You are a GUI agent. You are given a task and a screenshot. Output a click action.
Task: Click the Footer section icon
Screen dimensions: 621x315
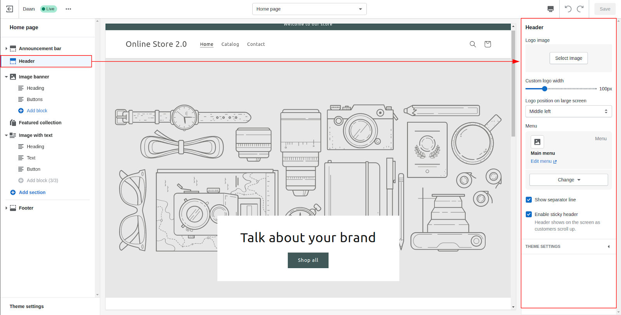[x=13, y=208]
